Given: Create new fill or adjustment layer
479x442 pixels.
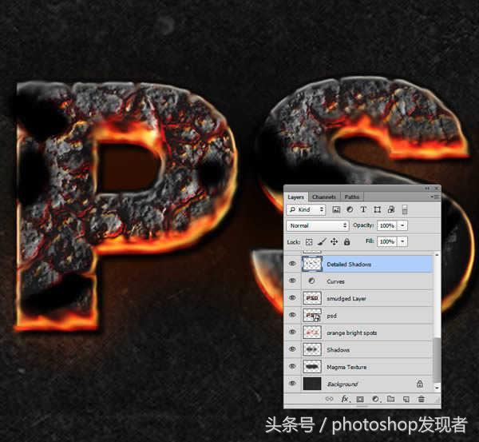Looking at the screenshot, I should pyautogui.click(x=376, y=399).
